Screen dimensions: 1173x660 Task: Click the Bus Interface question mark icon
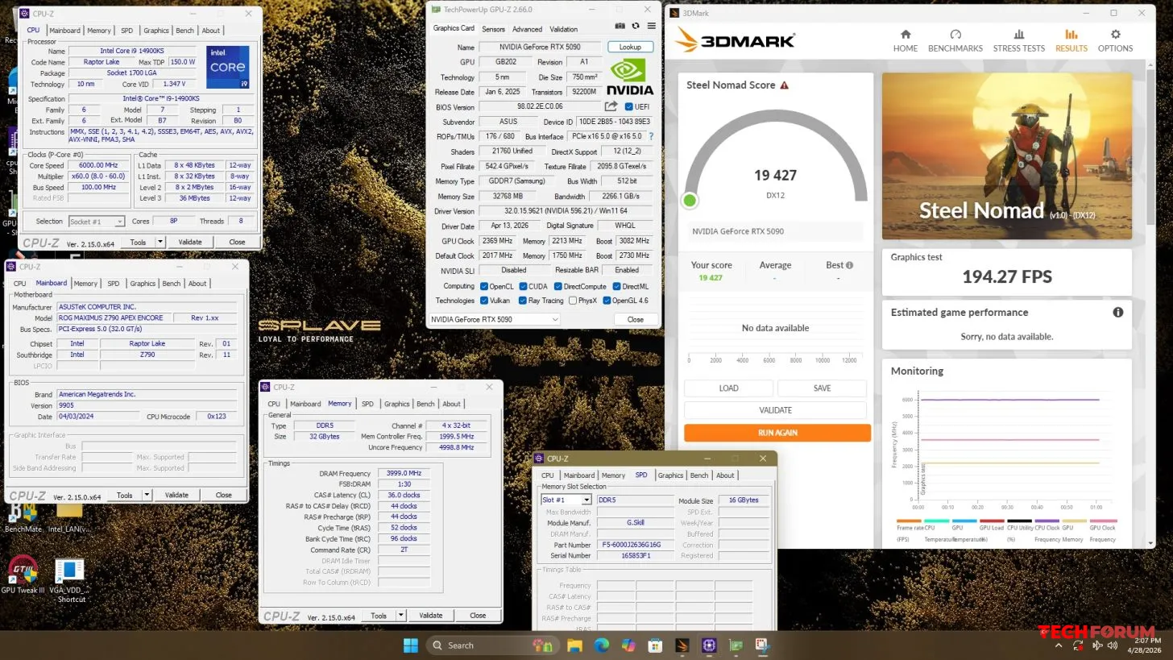651,136
